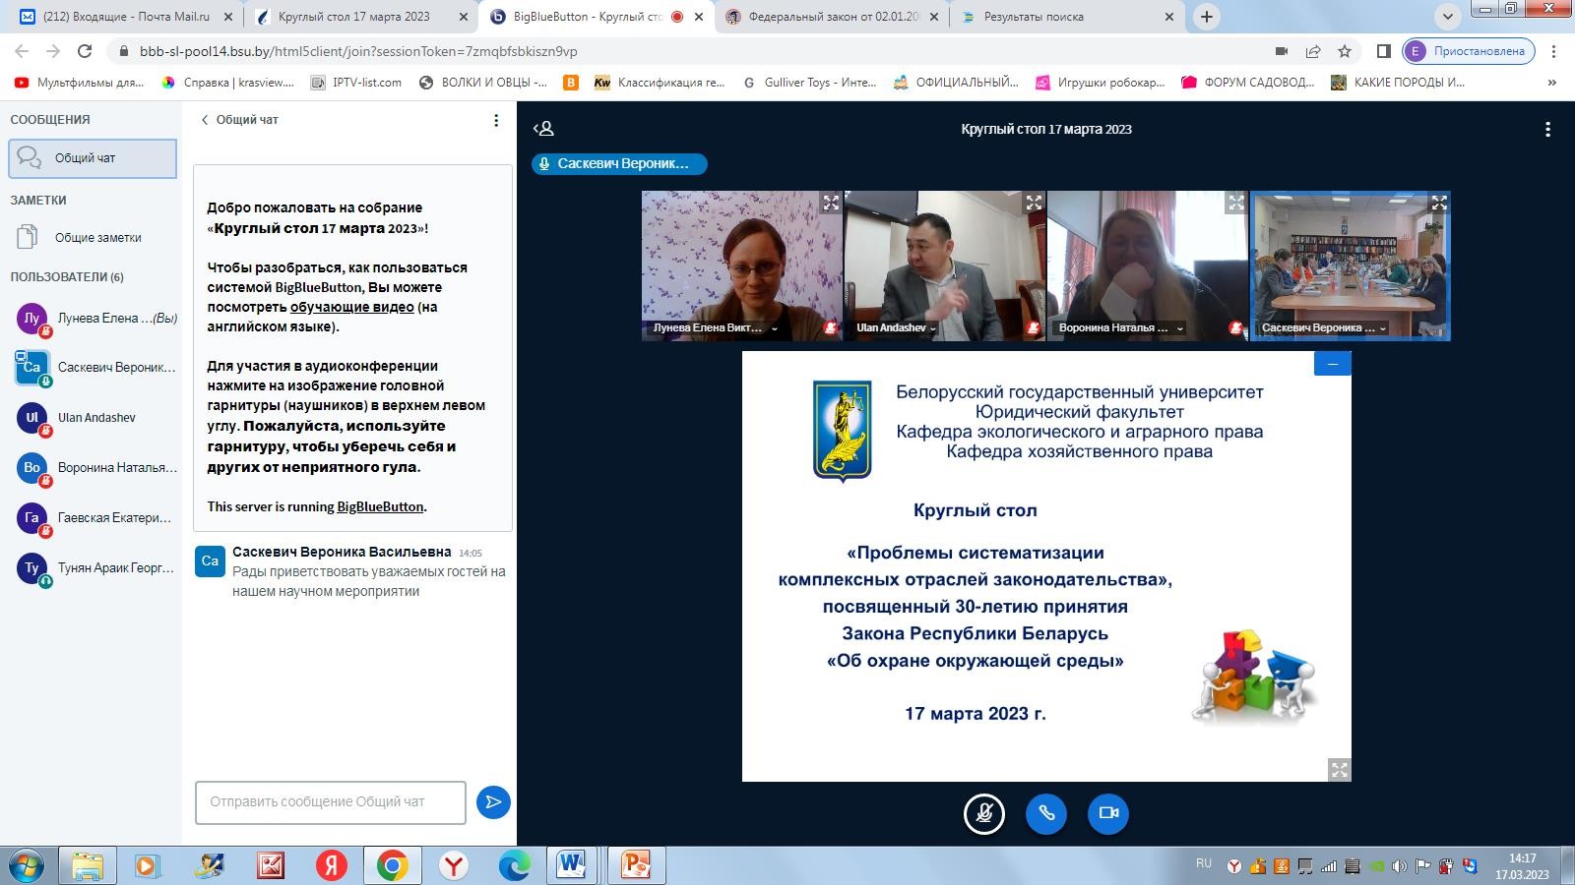This screenshot has width=1575, height=885.
Task: Unmute the microphone
Action: (x=983, y=813)
